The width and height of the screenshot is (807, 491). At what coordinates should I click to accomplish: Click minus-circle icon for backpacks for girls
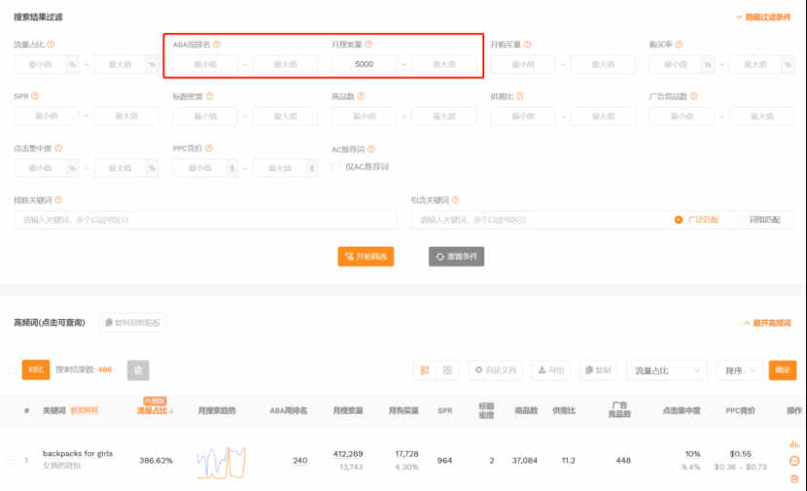pos(794,461)
